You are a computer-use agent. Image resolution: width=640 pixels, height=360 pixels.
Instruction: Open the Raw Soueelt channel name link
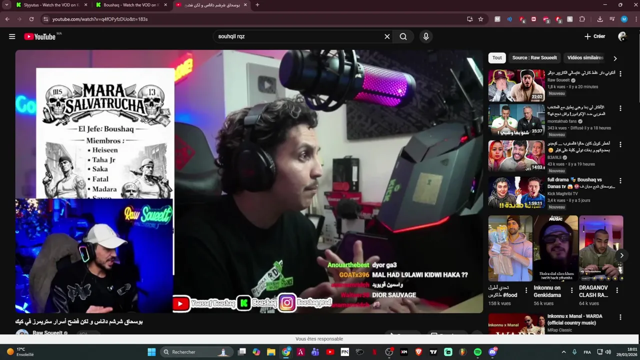point(47,333)
